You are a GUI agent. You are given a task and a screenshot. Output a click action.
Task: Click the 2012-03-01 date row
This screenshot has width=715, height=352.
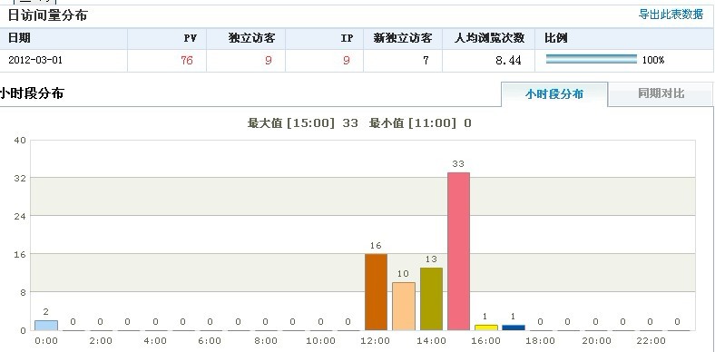[357, 60]
